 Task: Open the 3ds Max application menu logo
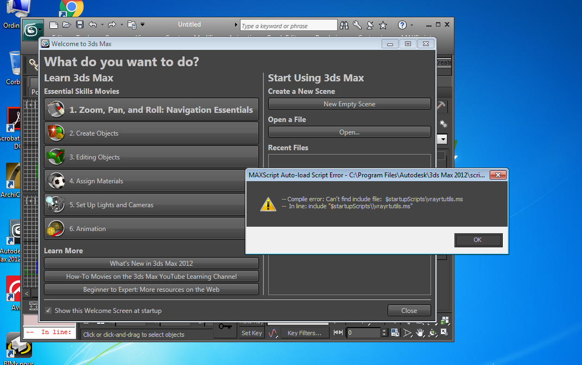pos(33,30)
